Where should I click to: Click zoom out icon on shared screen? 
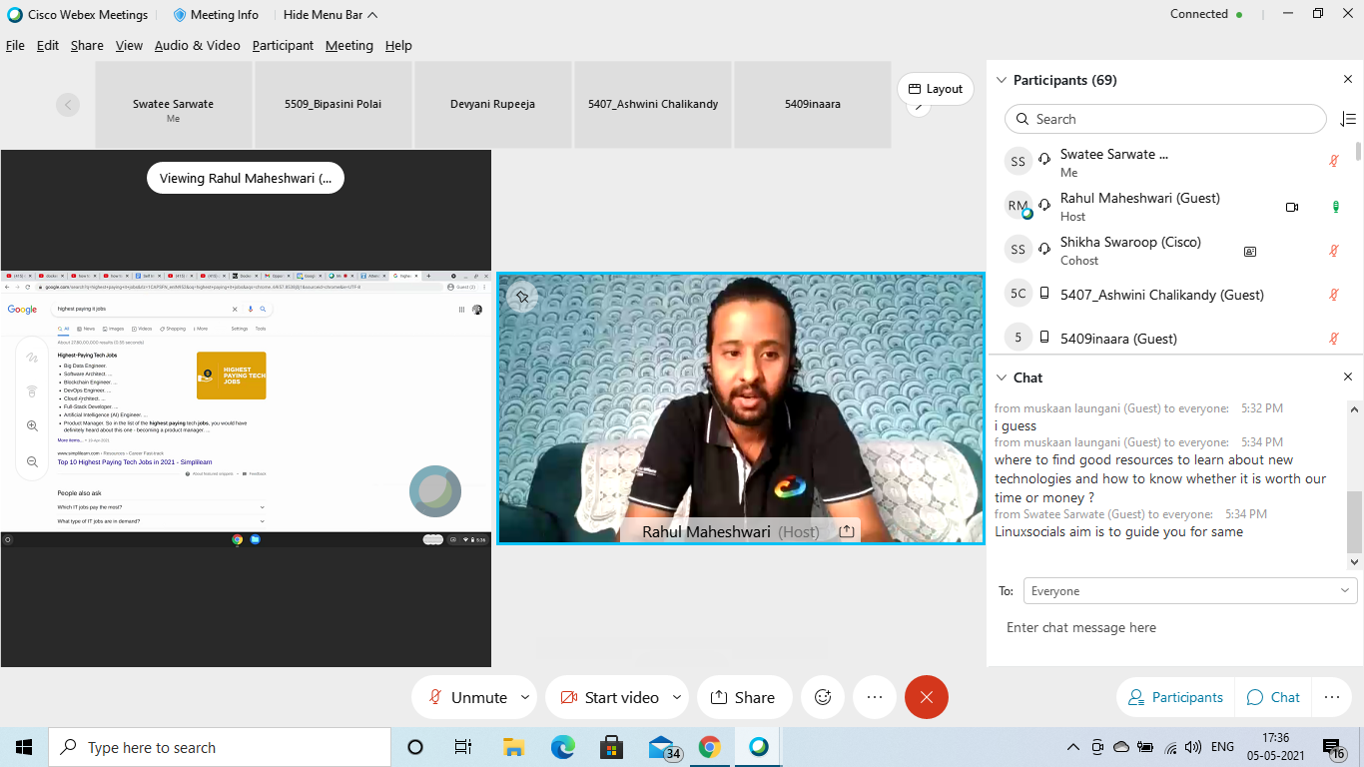coord(32,462)
